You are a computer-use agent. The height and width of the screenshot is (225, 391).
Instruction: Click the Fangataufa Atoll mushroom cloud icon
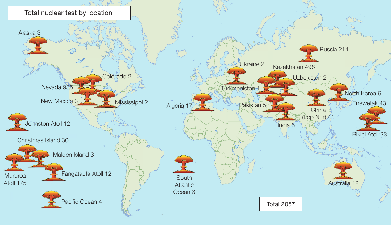point(54,172)
